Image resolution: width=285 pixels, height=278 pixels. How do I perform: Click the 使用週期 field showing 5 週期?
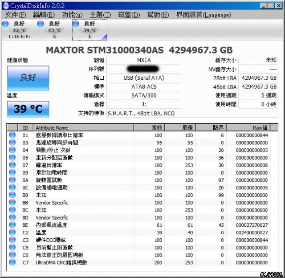click(258, 96)
